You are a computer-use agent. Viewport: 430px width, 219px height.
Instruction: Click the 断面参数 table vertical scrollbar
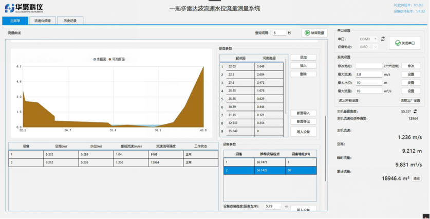click(287, 93)
